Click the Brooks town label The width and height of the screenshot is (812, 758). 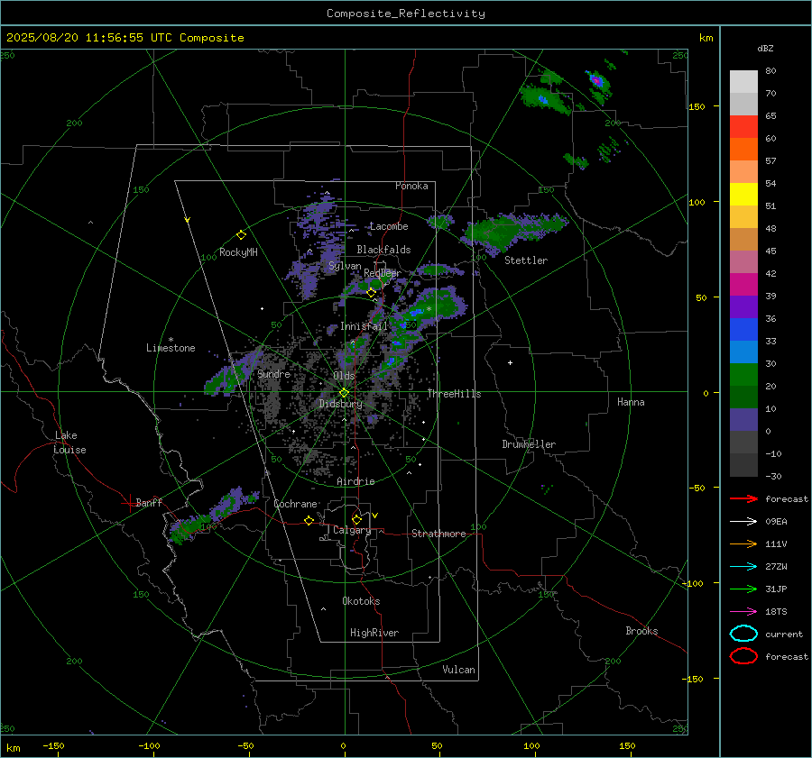click(641, 631)
